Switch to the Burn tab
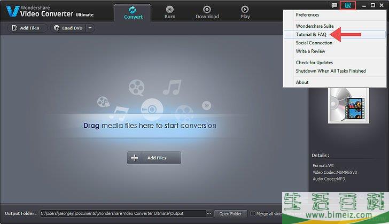This screenshot has height=224, width=389. [x=170, y=12]
